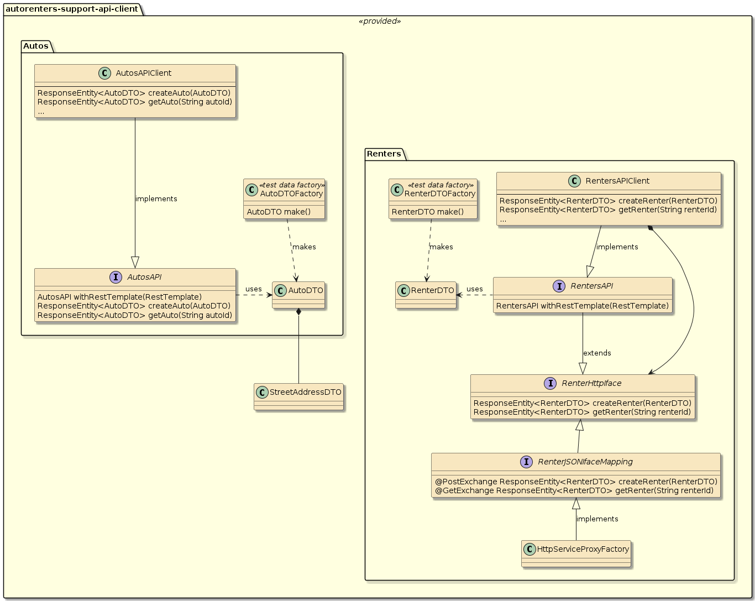The height and width of the screenshot is (601, 755).
Task: Click the RenterHttpIface interface name
Action: [x=591, y=383]
